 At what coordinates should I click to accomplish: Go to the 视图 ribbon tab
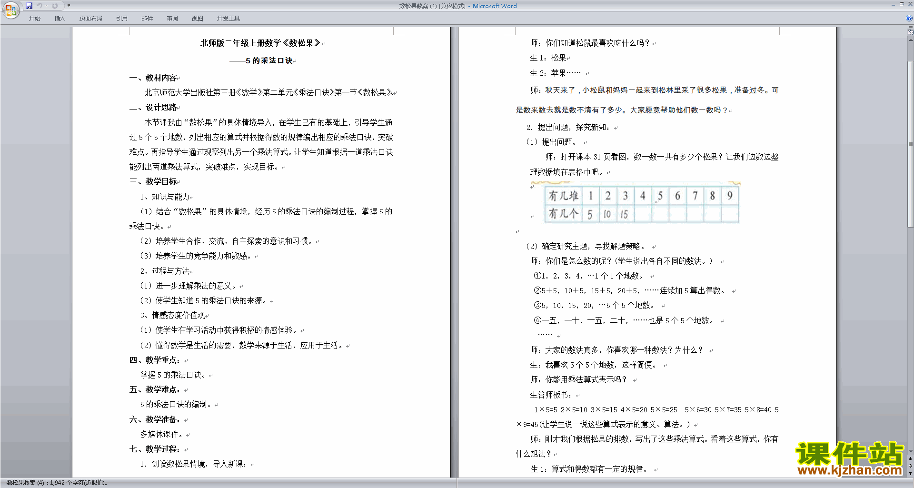(197, 18)
